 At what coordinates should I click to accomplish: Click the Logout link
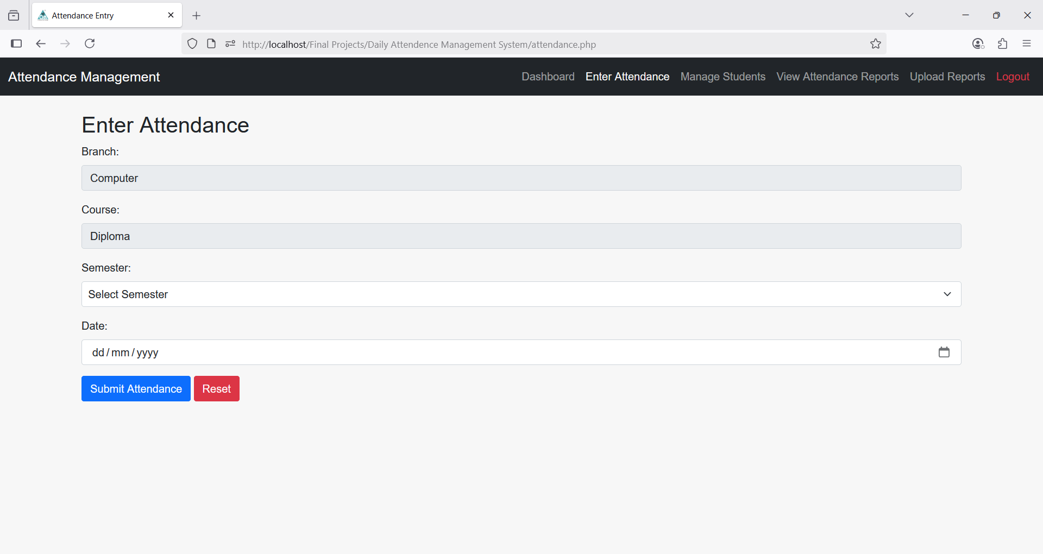1012,77
